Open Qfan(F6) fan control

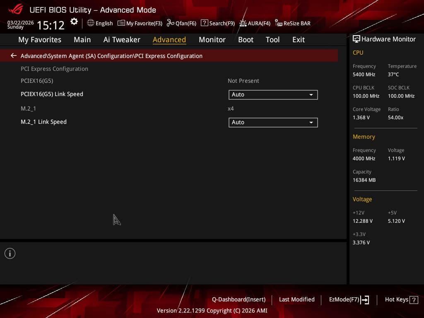[181, 23]
